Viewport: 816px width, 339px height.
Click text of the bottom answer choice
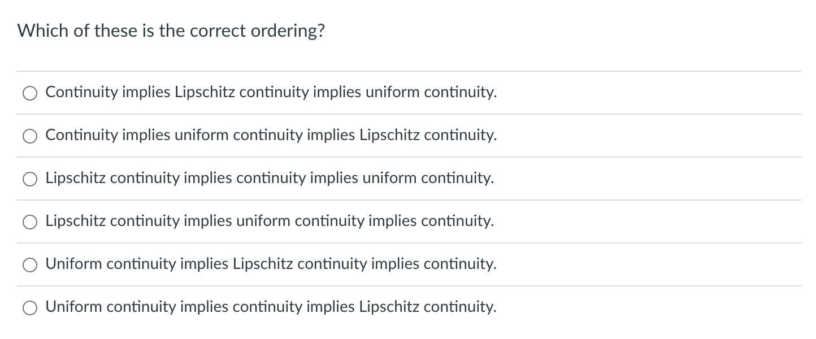(271, 307)
